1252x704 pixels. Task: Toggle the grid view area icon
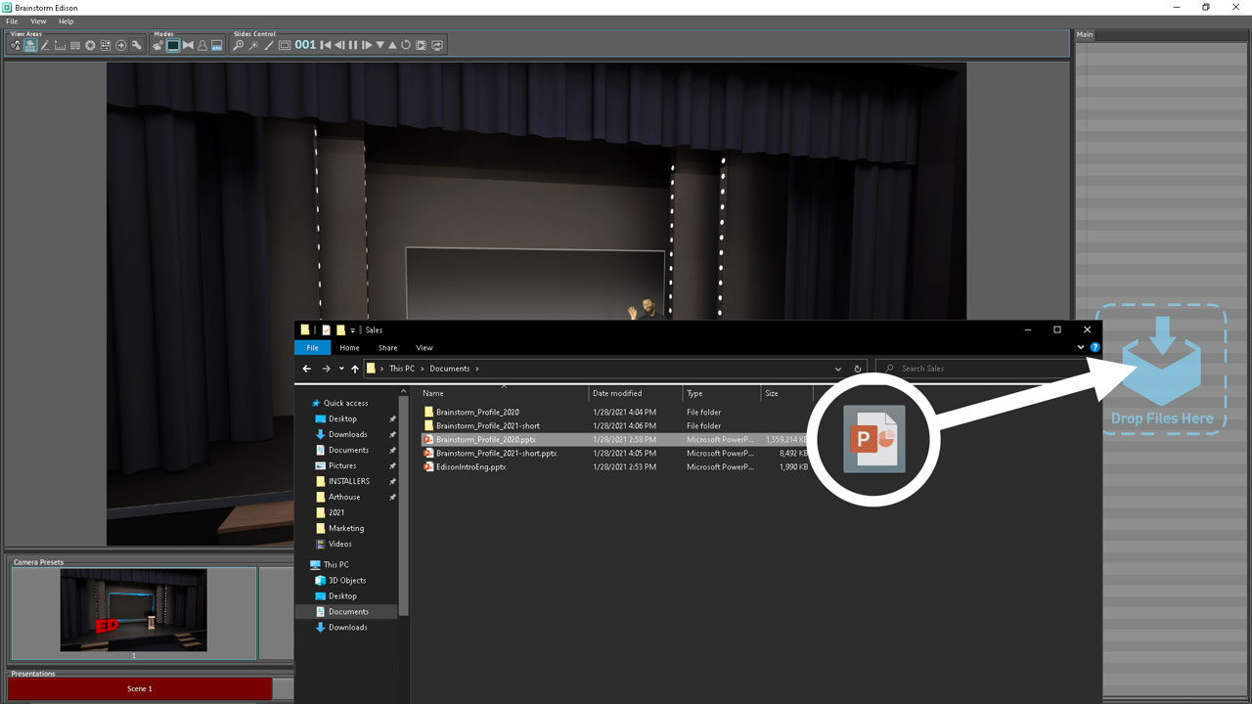[x=106, y=45]
